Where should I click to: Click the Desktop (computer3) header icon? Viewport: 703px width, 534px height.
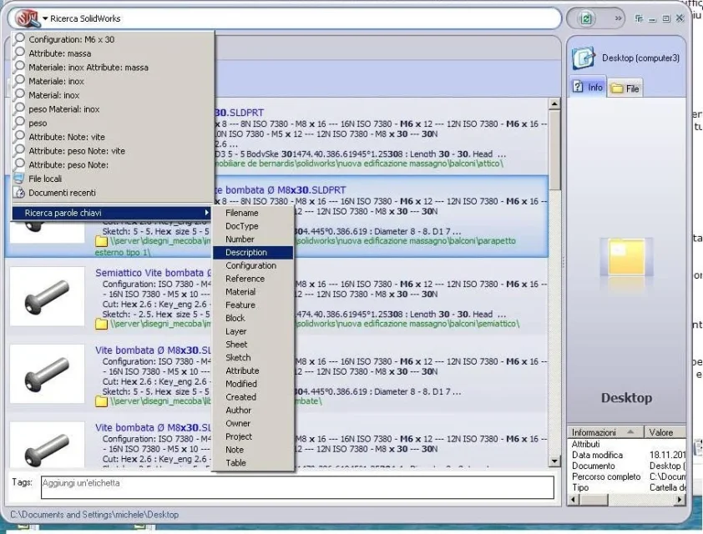tap(584, 58)
